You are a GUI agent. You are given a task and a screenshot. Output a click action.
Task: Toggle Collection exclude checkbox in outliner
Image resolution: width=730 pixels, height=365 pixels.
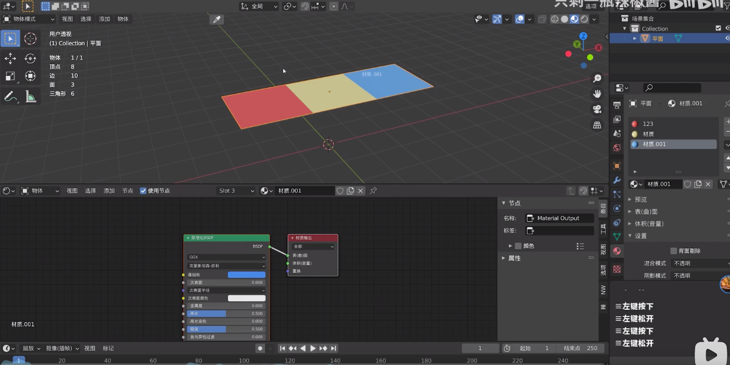[x=718, y=28]
